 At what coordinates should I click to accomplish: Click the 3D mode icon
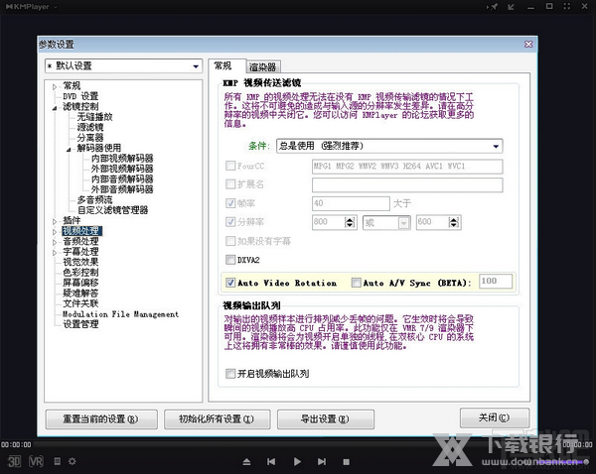pyautogui.click(x=15, y=461)
